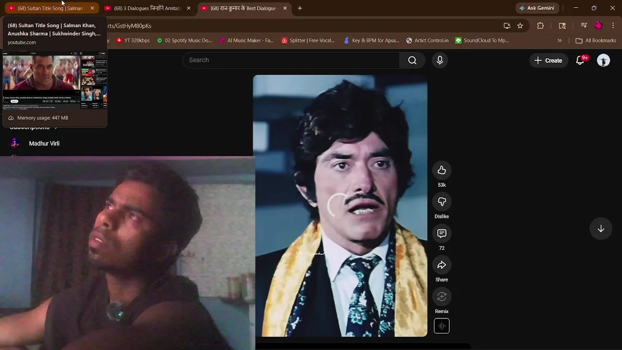Open a new browser tab
Viewport: 622px width, 350px height.
(x=300, y=8)
